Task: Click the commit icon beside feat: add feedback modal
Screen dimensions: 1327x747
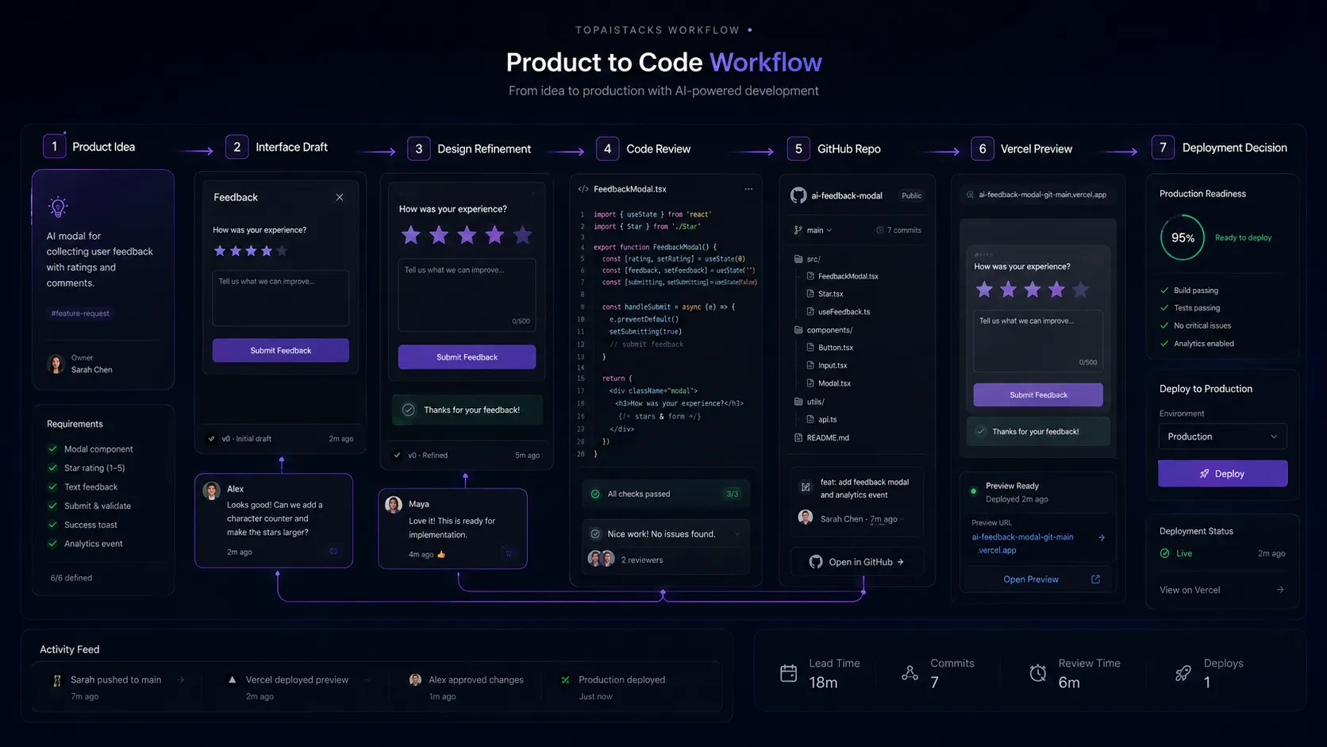Action: click(806, 487)
